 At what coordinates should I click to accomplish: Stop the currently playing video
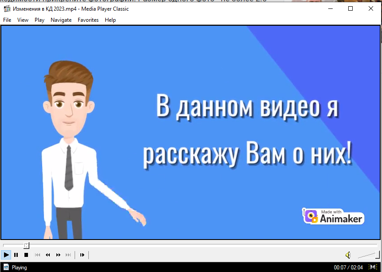(x=26, y=255)
